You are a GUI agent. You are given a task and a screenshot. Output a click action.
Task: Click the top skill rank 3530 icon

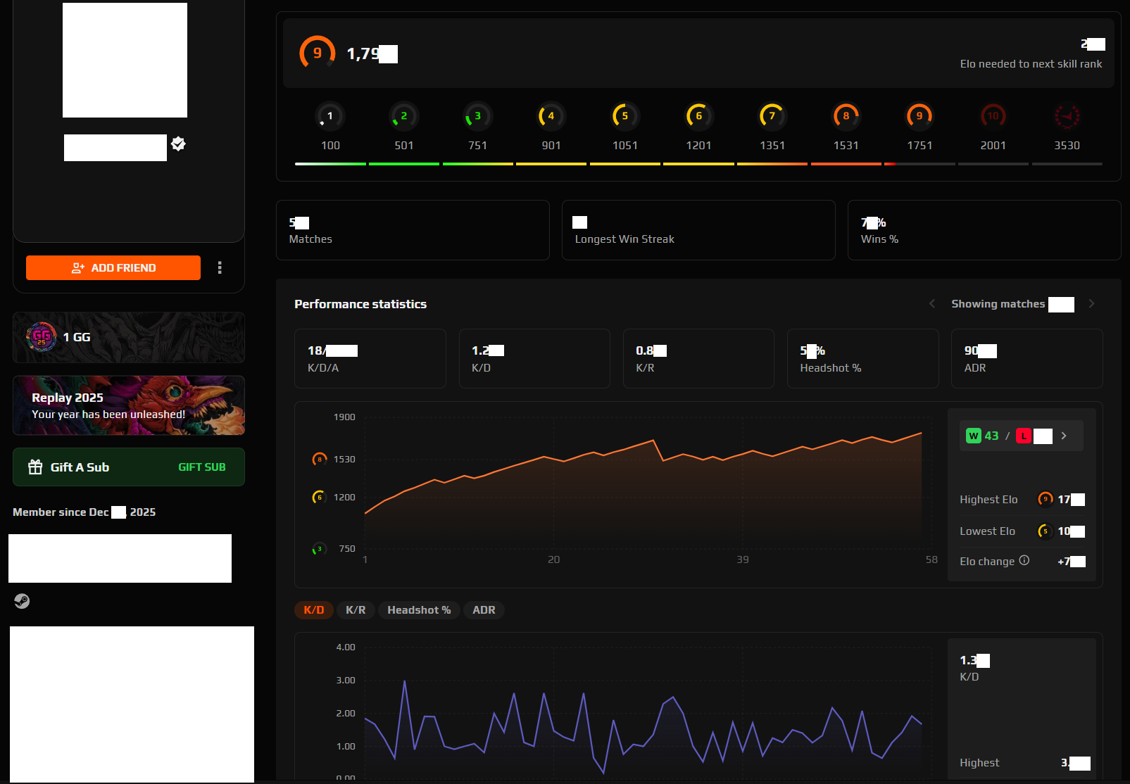(x=1067, y=116)
